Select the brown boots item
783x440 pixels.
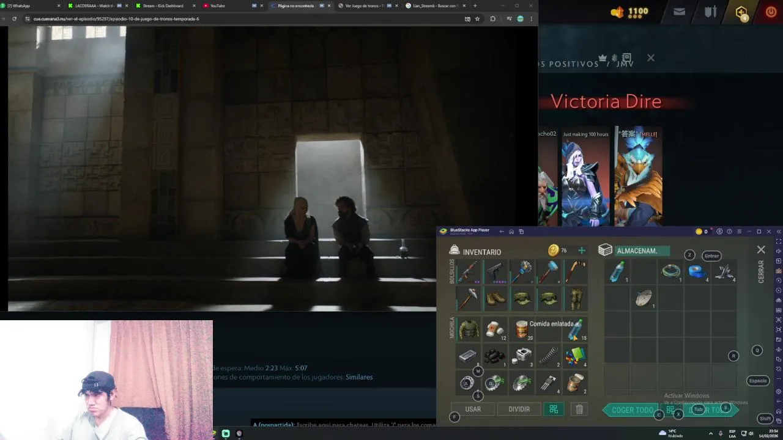tap(495, 298)
